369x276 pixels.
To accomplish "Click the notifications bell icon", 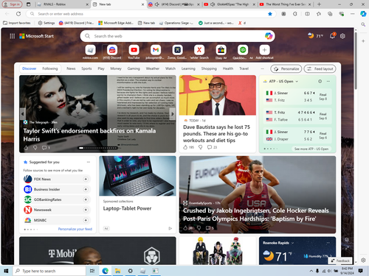I will [332, 36].
